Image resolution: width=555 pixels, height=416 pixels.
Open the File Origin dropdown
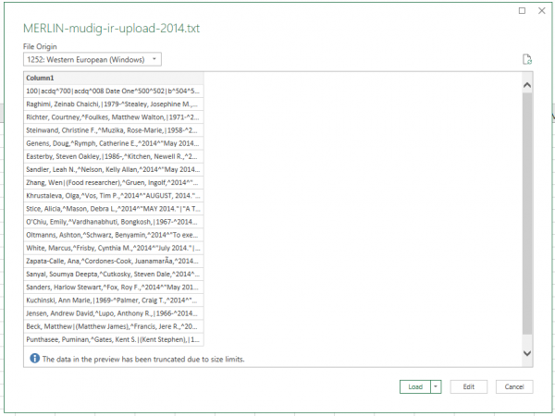[92, 59]
